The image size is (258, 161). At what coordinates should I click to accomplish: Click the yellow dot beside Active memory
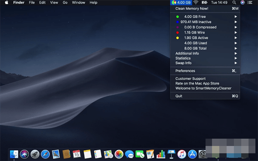177,38
